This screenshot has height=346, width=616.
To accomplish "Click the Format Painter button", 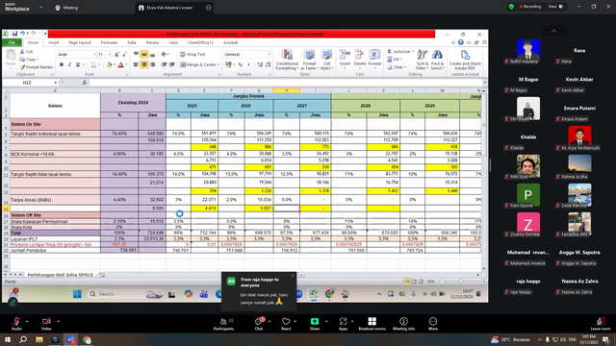I will point(37,67).
